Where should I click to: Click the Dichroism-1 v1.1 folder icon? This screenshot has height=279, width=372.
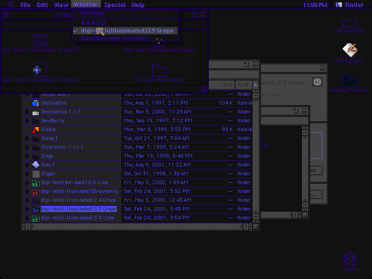36,147
